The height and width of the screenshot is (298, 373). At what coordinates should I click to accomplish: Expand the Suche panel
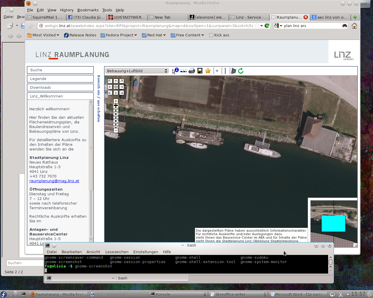[x=60, y=70]
